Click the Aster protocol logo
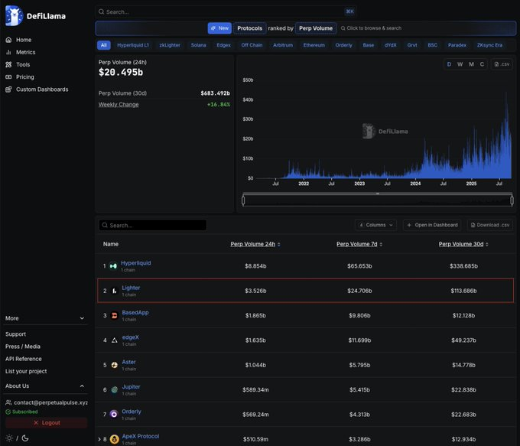 click(x=114, y=365)
